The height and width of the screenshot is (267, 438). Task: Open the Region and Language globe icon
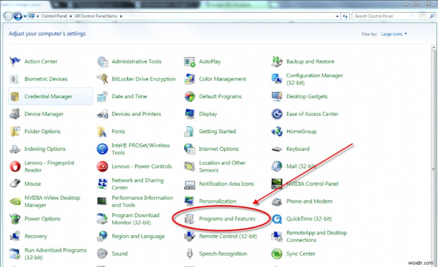[x=102, y=236]
